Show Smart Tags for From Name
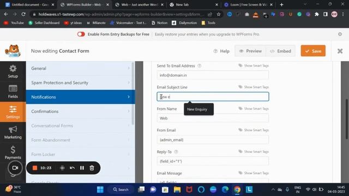This screenshot has width=349, height=196. click(x=254, y=108)
